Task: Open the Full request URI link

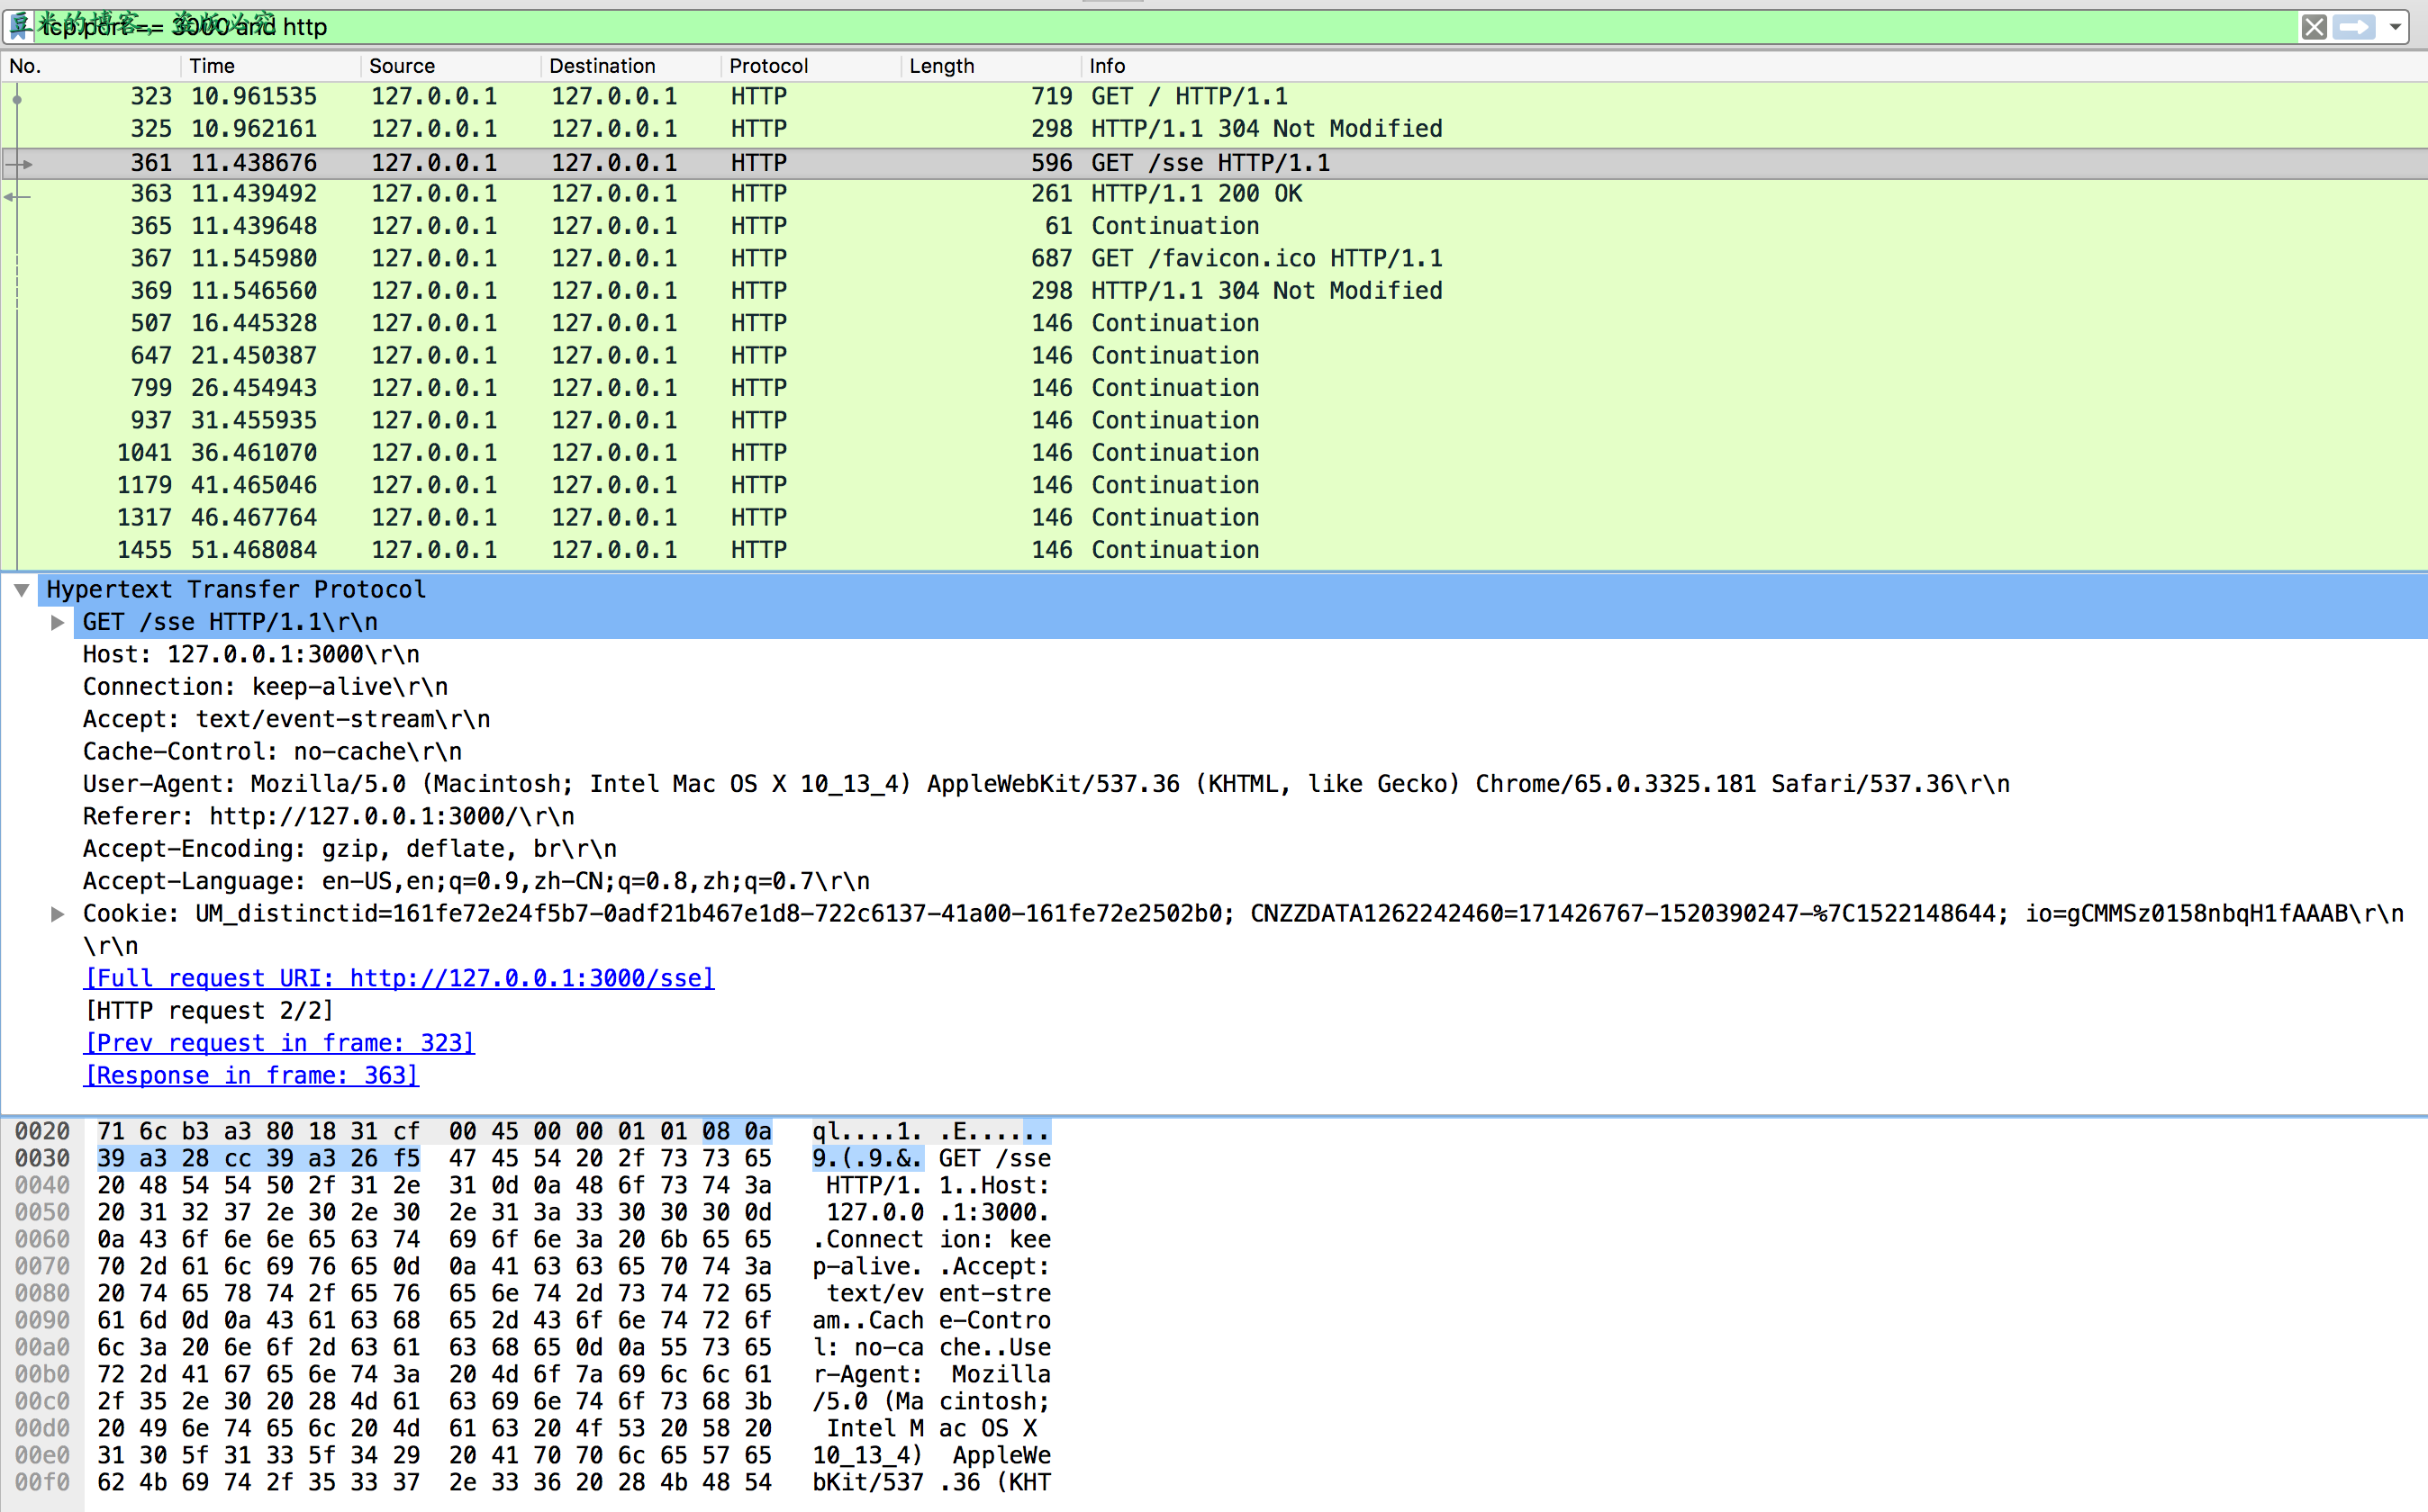Action: coord(398,978)
